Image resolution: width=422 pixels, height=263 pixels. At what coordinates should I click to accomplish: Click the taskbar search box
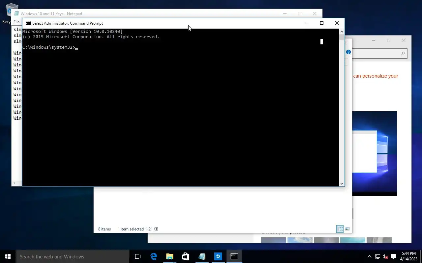pyautogui.click(x=73, y=256)
